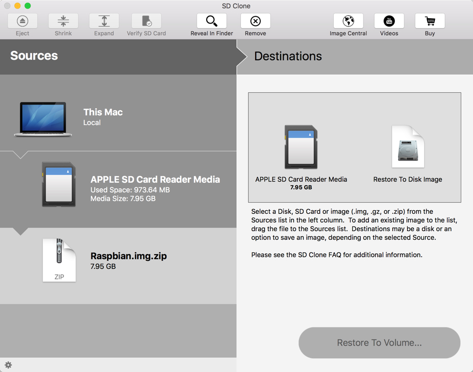Viewport: 473px width, 372px height.
Task: Select the ZIP file icon for Raspbian
Action: pyautogui.click(x=59, y=260)
